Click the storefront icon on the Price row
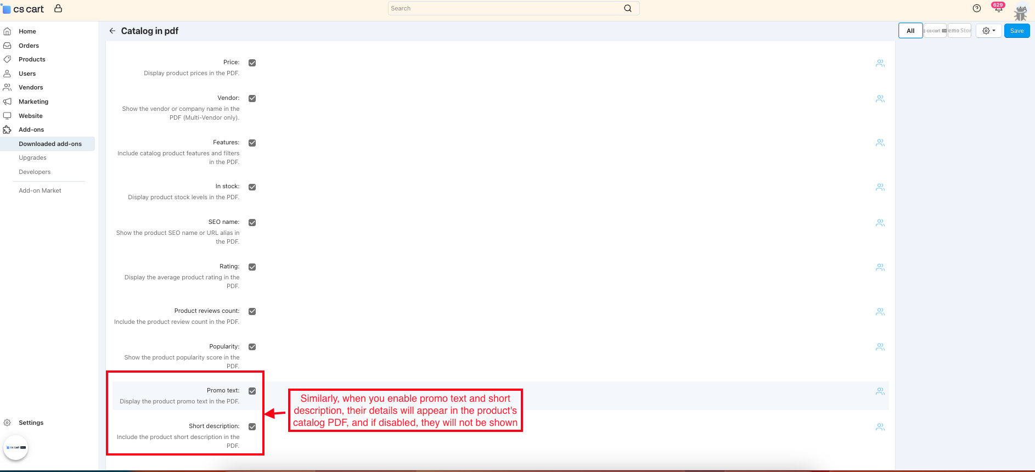 coord(880,63)
